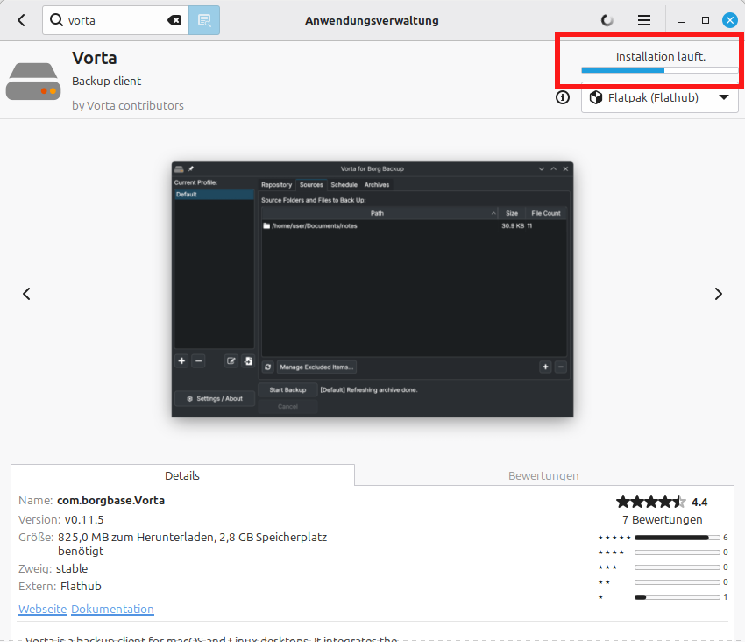This screenshot has height=642, width=745.
Task: Toggle the search-in-descriptions button
Action: tap(204, 20)
